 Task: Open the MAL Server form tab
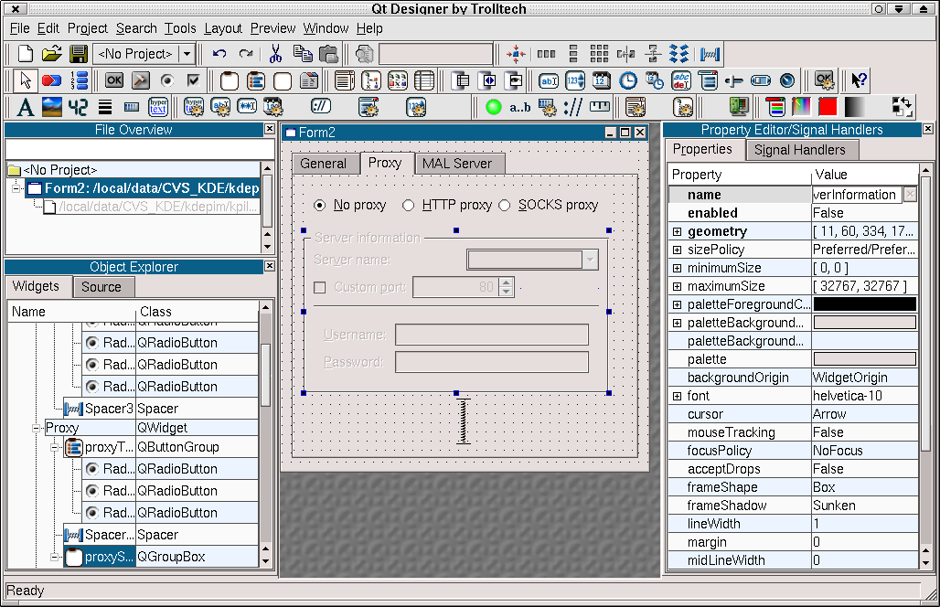[x=457, y=164]
